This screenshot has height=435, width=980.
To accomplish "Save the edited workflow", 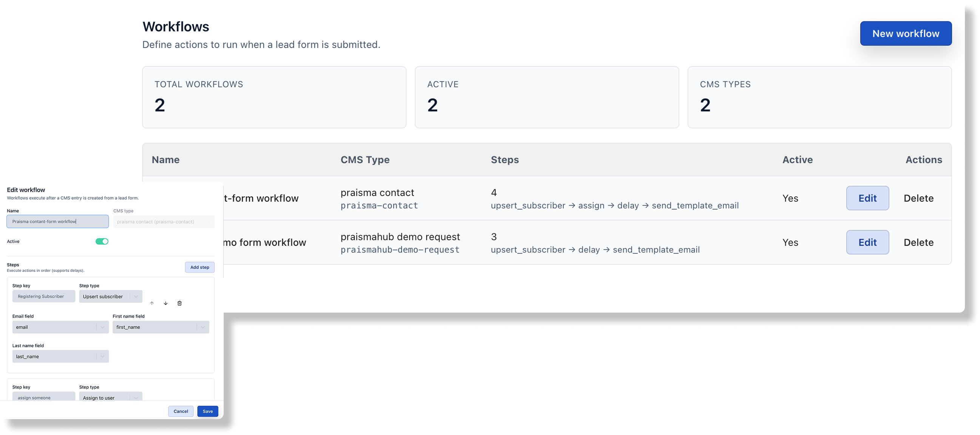I will coord(207,411).
